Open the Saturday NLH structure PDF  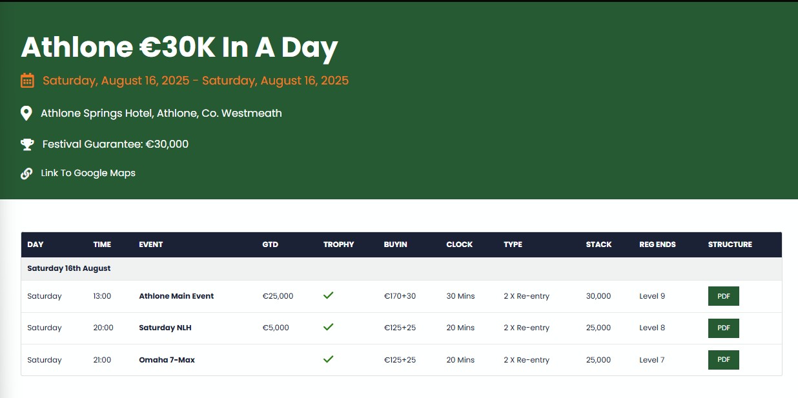(x=724, y=328)
